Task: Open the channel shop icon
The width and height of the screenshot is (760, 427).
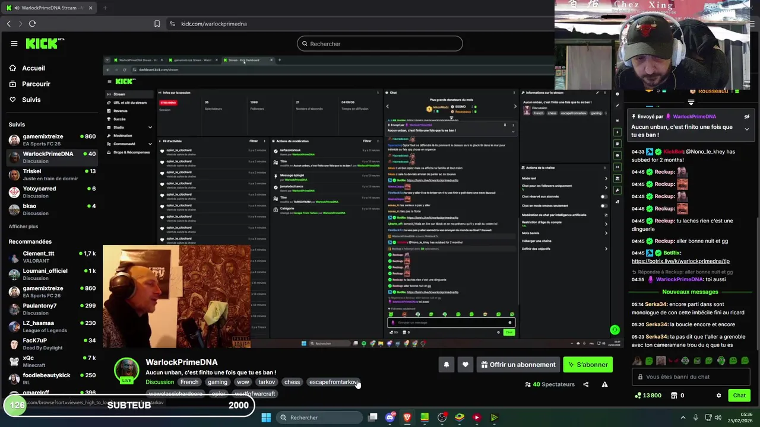Action: pyautogui.click(x=674, y=396)
